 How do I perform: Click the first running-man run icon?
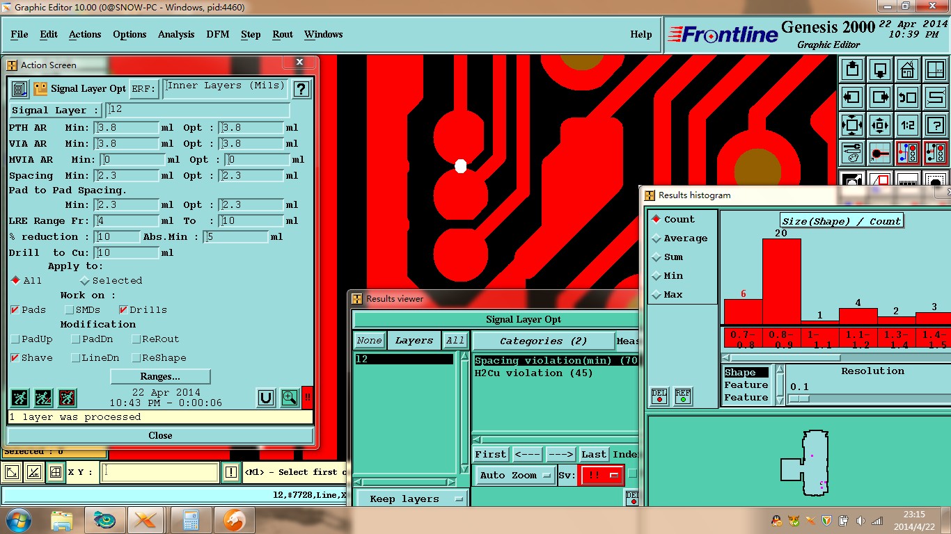coord(19,398)
